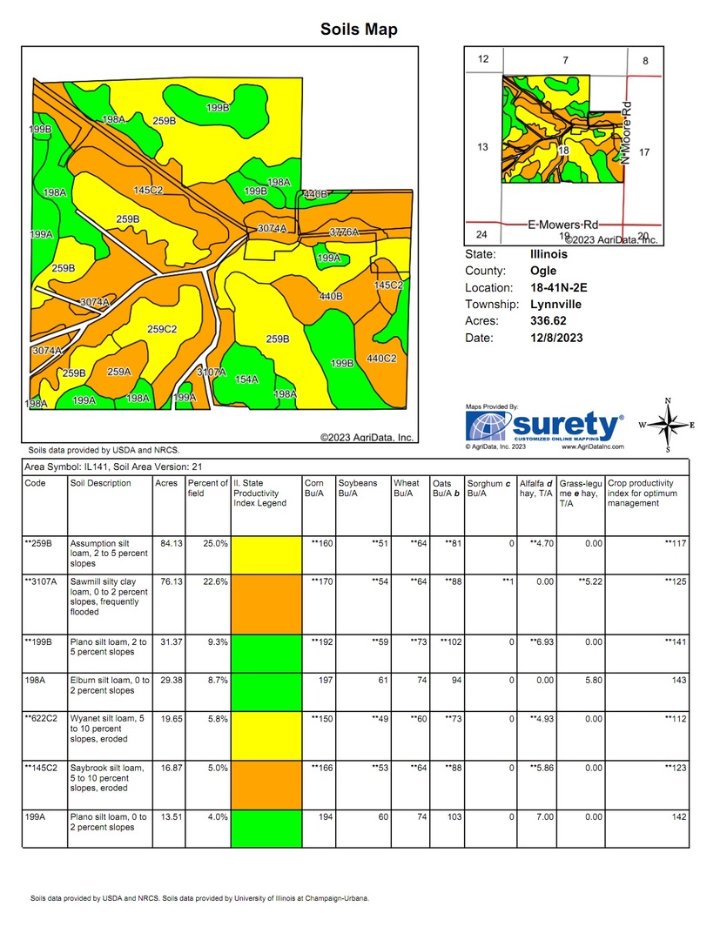Click the Assumption silt loam description cell

coord(109,554)
